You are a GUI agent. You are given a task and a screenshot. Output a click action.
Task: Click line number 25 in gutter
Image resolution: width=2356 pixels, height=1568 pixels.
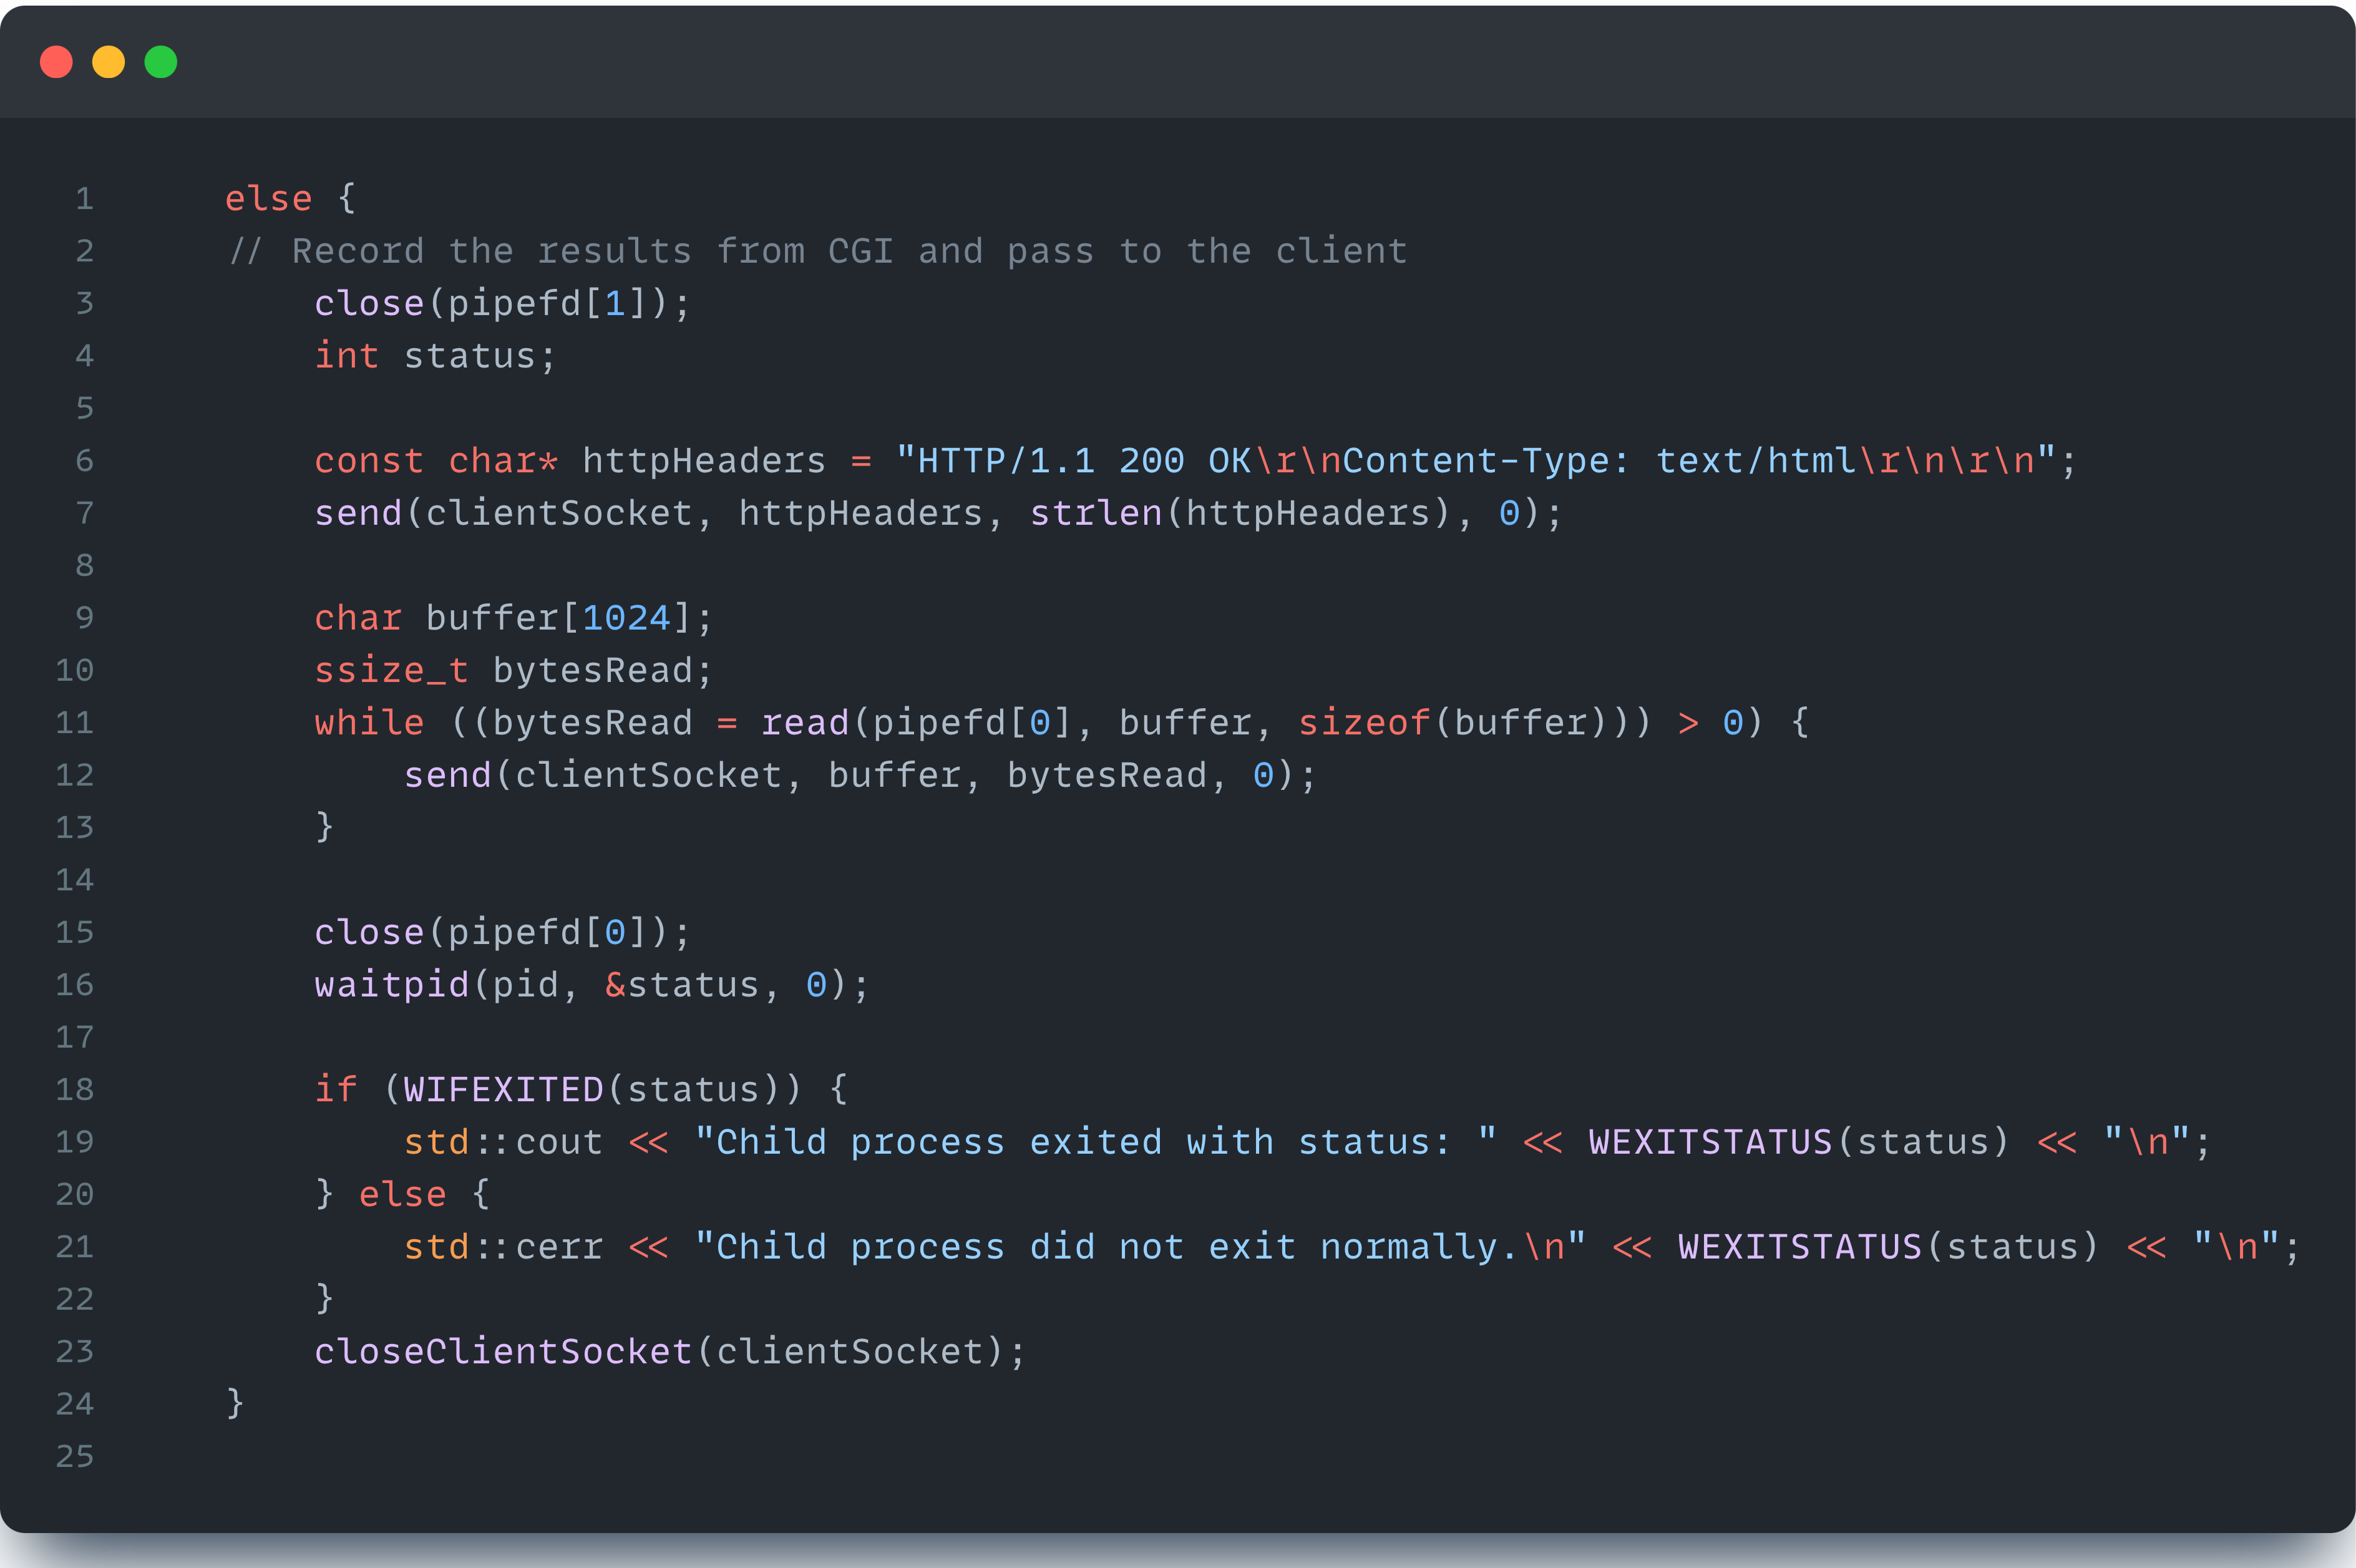[x=75, y=1456]
